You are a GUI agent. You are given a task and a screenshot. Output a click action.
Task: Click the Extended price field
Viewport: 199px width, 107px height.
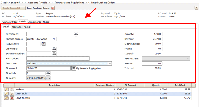[152, 44]
